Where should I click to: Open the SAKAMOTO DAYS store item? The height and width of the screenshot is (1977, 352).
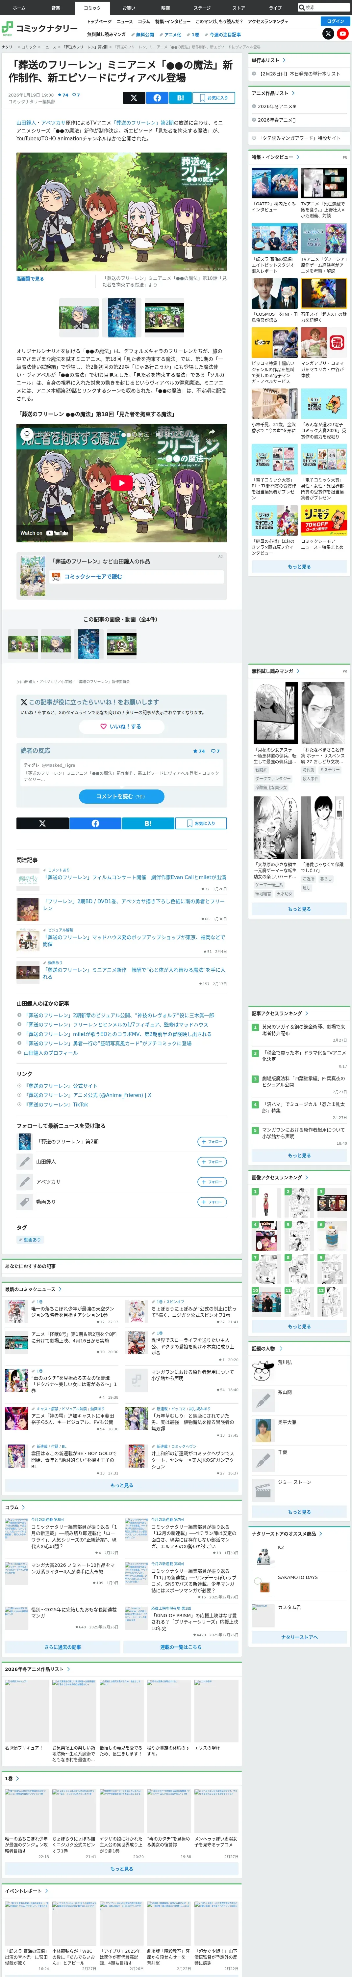pos(297,1577)
